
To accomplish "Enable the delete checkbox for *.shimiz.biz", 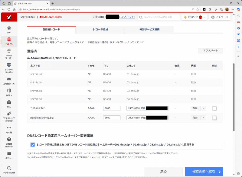I will pos(214,108).
